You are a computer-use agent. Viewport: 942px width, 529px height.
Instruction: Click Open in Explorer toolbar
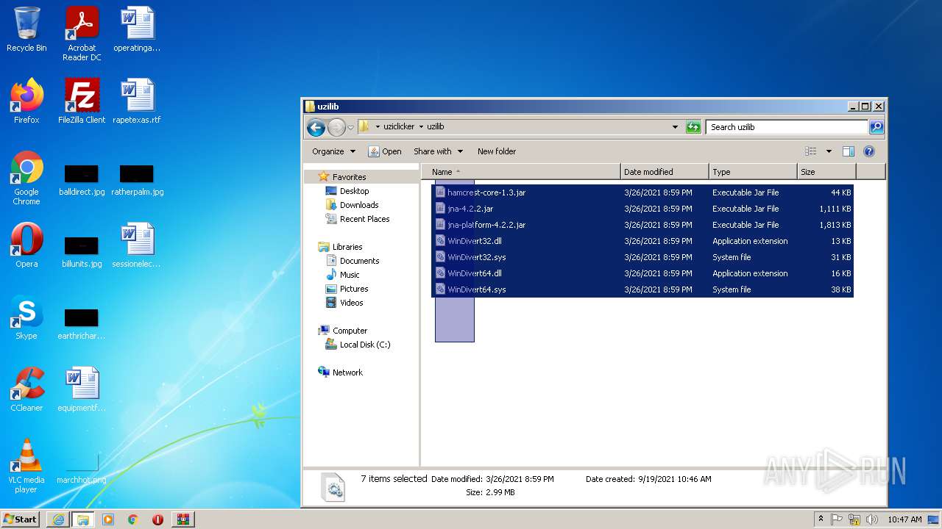pyautogui.click(x=385, y=151)
